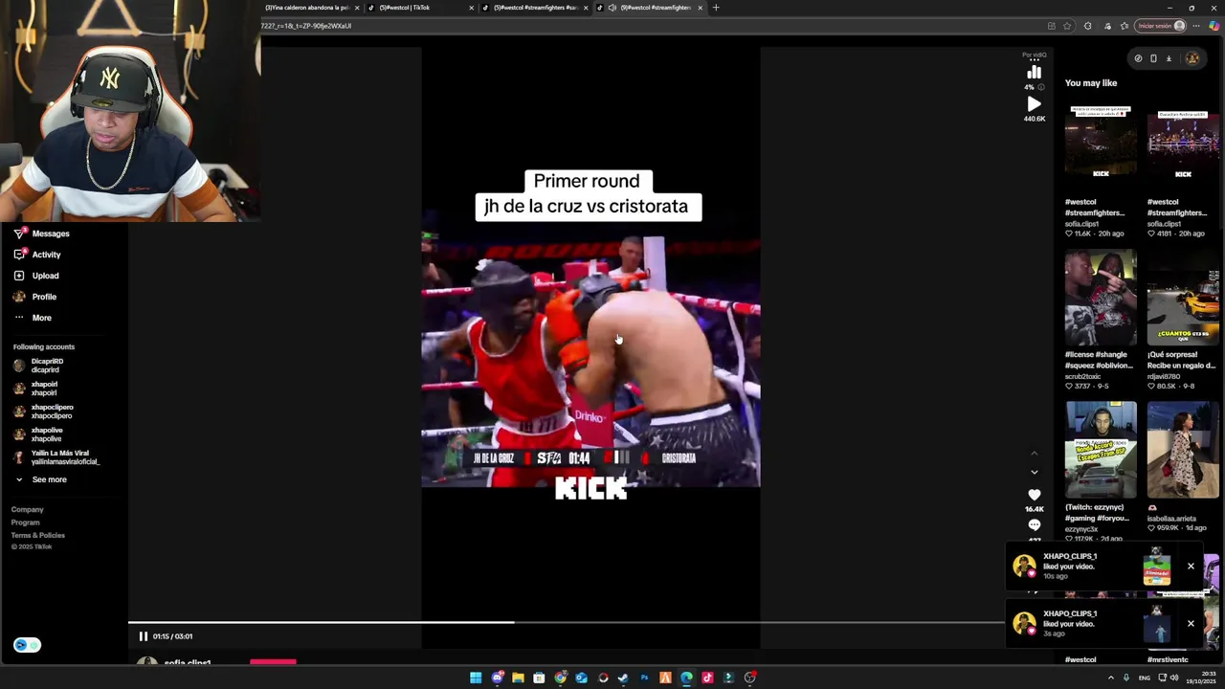
Task: Click the Activity notification icon
Action: (x=19, y=255)
